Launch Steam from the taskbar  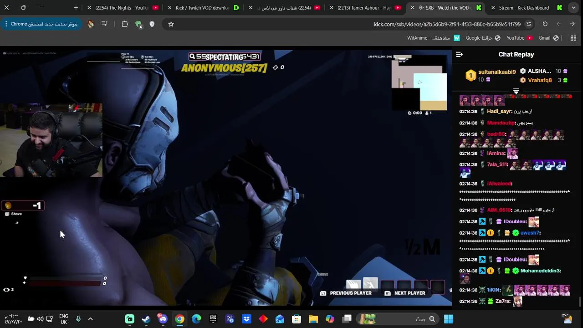(146, 319)
